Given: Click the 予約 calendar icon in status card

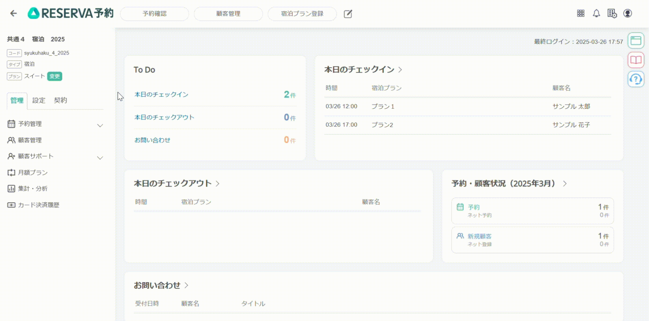Looking at the screenshot, I should coord(460,207).
